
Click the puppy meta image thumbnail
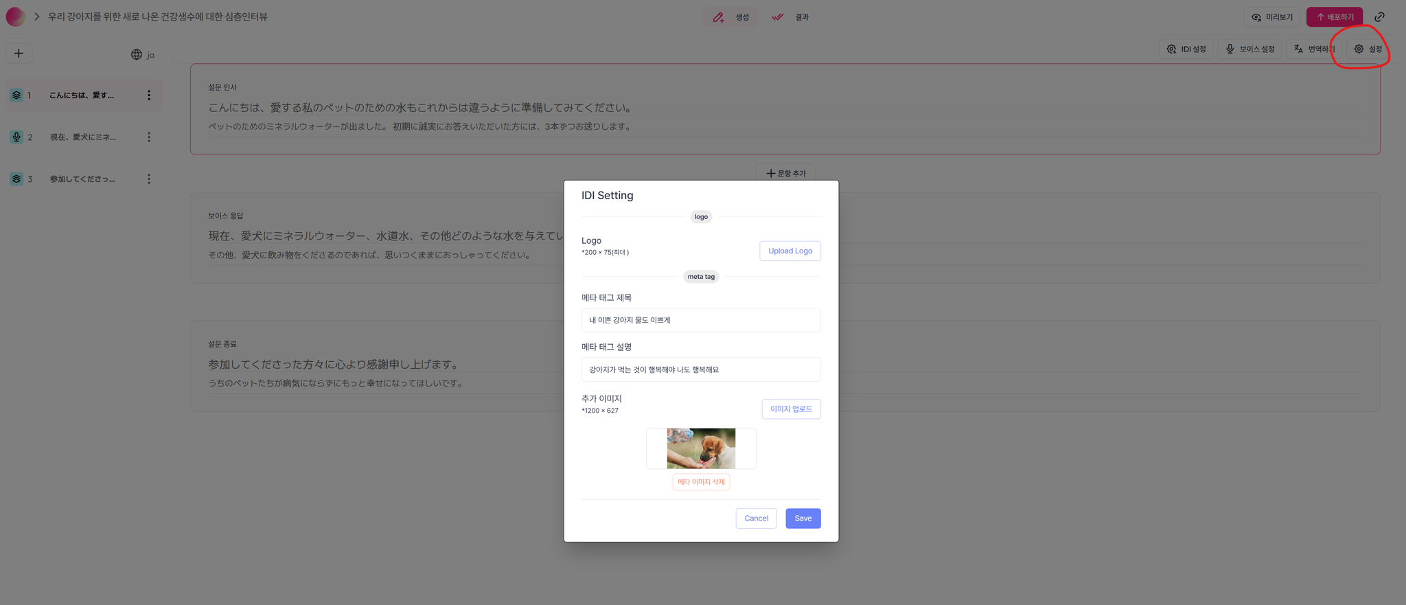(701, 448)
